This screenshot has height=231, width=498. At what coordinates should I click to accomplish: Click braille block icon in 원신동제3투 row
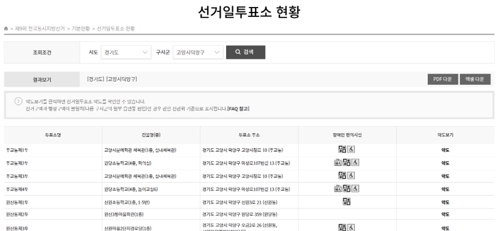tap(342, 227)
